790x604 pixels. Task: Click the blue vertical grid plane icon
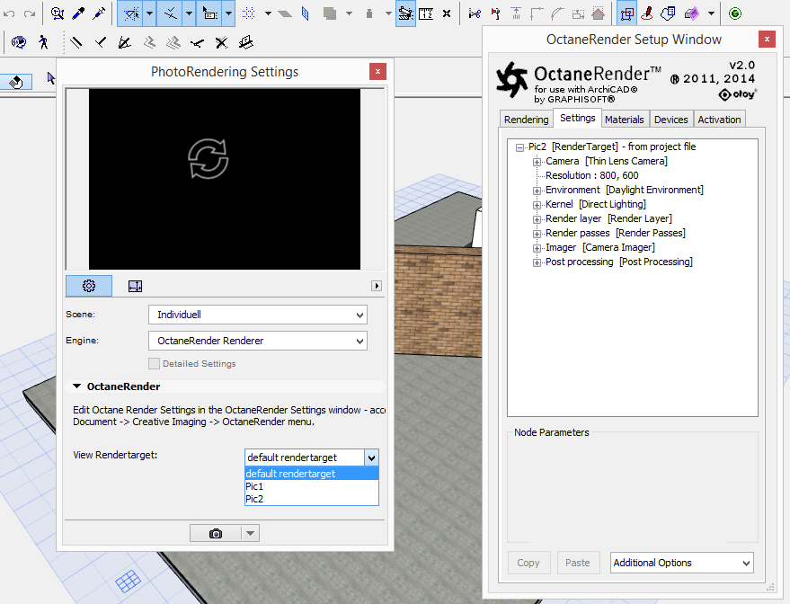tap(306, 13)
